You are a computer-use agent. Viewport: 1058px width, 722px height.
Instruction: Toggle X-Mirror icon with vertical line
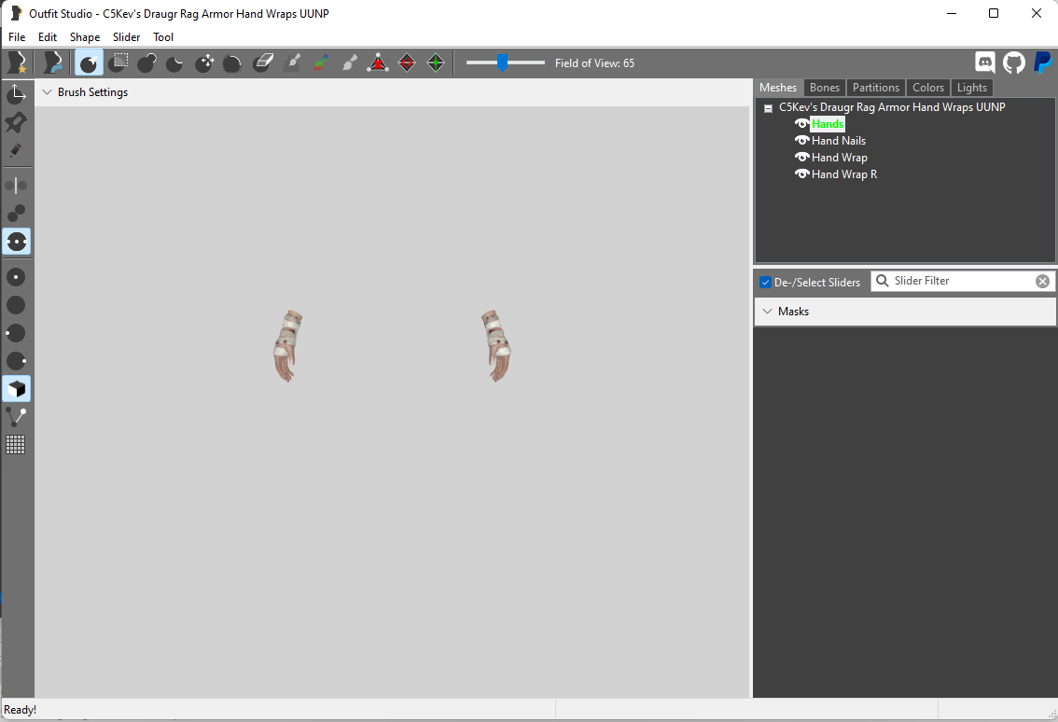(x=16, y=185)
